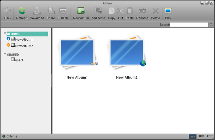Image resolution: width=215 pixels, height=140 pixels.
Task: Select user1 under the SHARED section
Action: tap(19, 60)
